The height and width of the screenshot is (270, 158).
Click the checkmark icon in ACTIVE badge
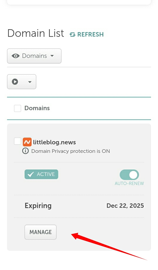tap(30, 174)
